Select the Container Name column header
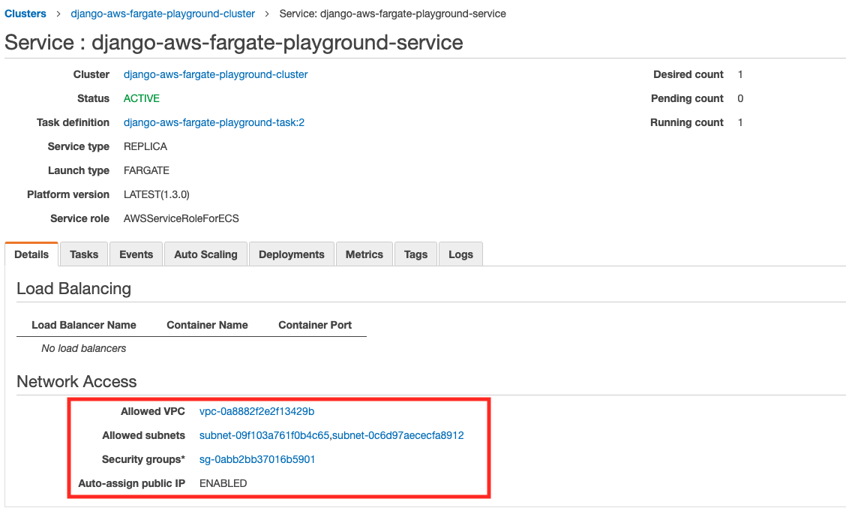The height and width of the screenshot is (526, 846). (207, 325)
